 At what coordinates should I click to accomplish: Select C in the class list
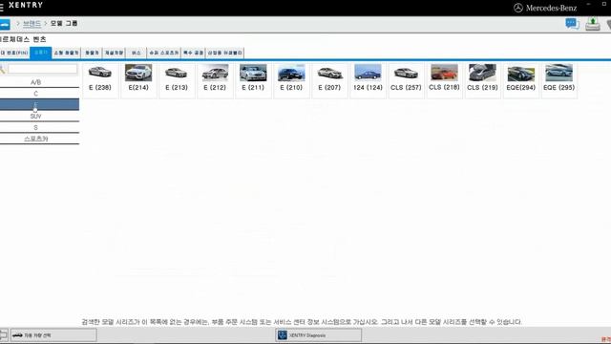point(36,94)
